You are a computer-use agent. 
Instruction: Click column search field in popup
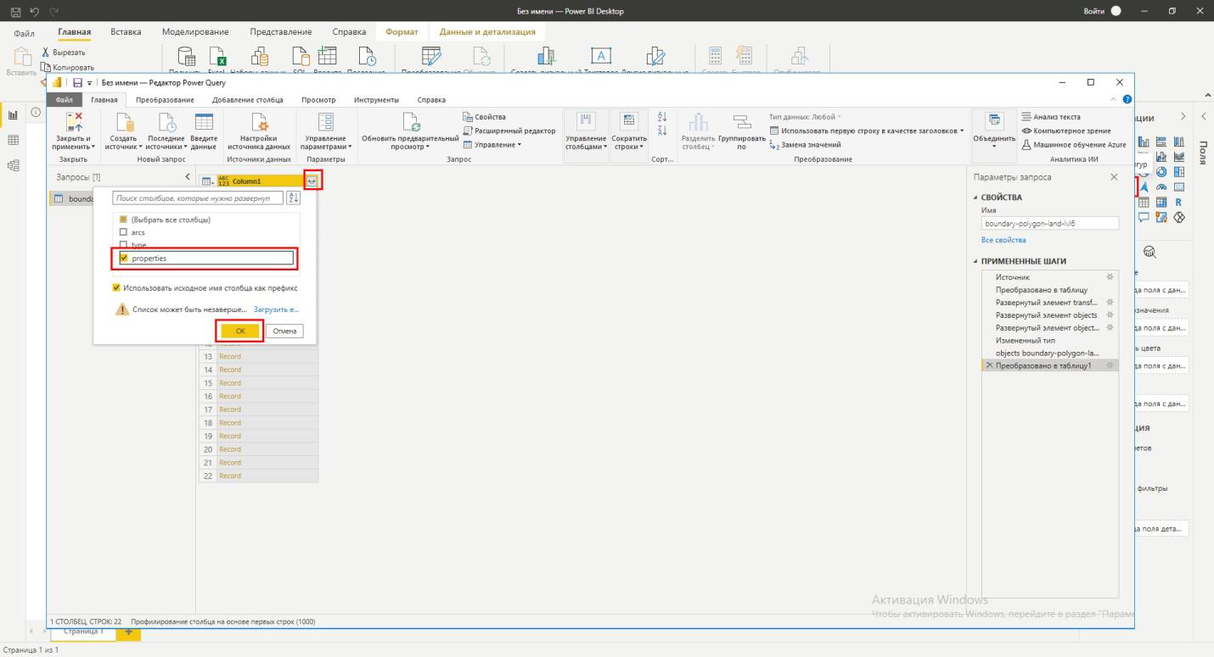(198, 198)
